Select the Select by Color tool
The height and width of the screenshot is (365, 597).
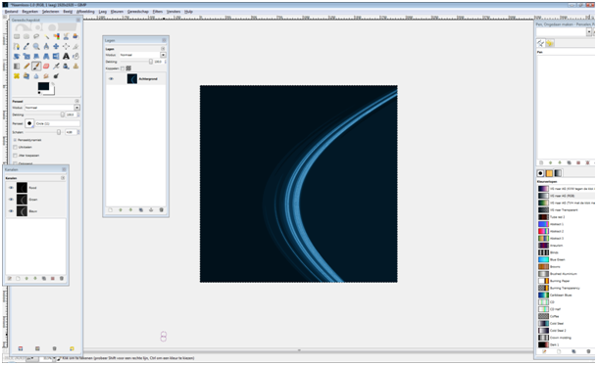(x=56, y=36)
